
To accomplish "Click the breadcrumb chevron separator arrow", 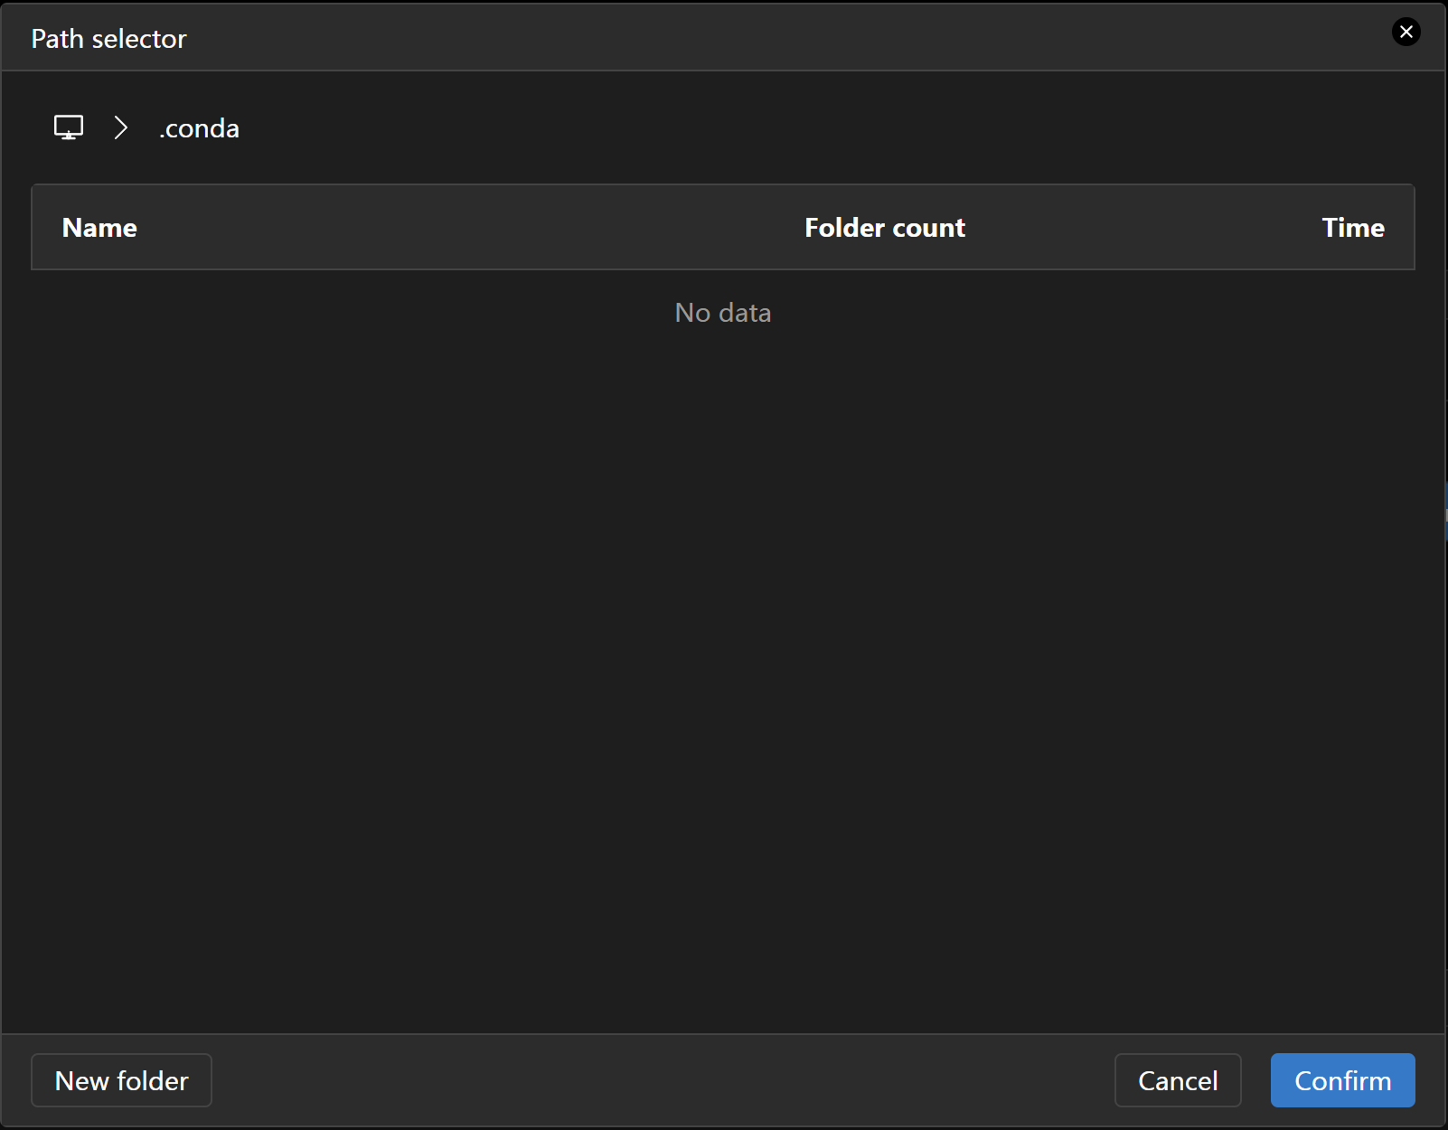I will point(121,127).
